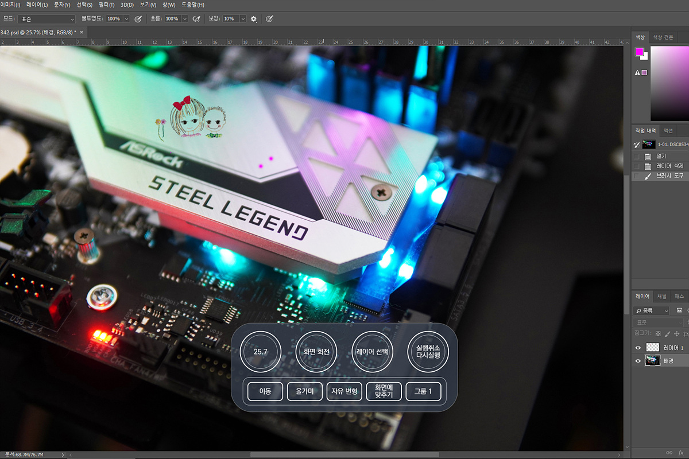Open the 문자(Y) menu
689x459 pixels.
62,5
